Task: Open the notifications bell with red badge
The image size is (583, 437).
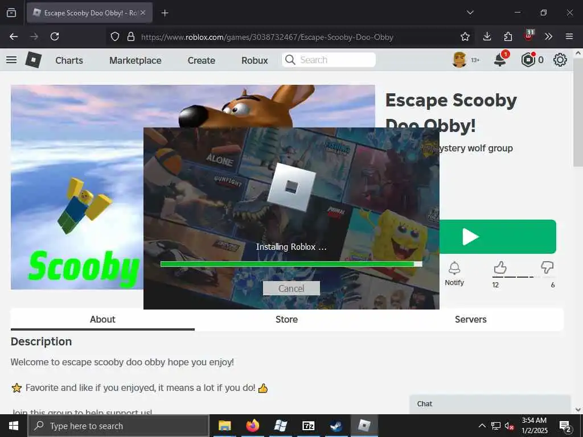Action: click(x=500, y=59)
